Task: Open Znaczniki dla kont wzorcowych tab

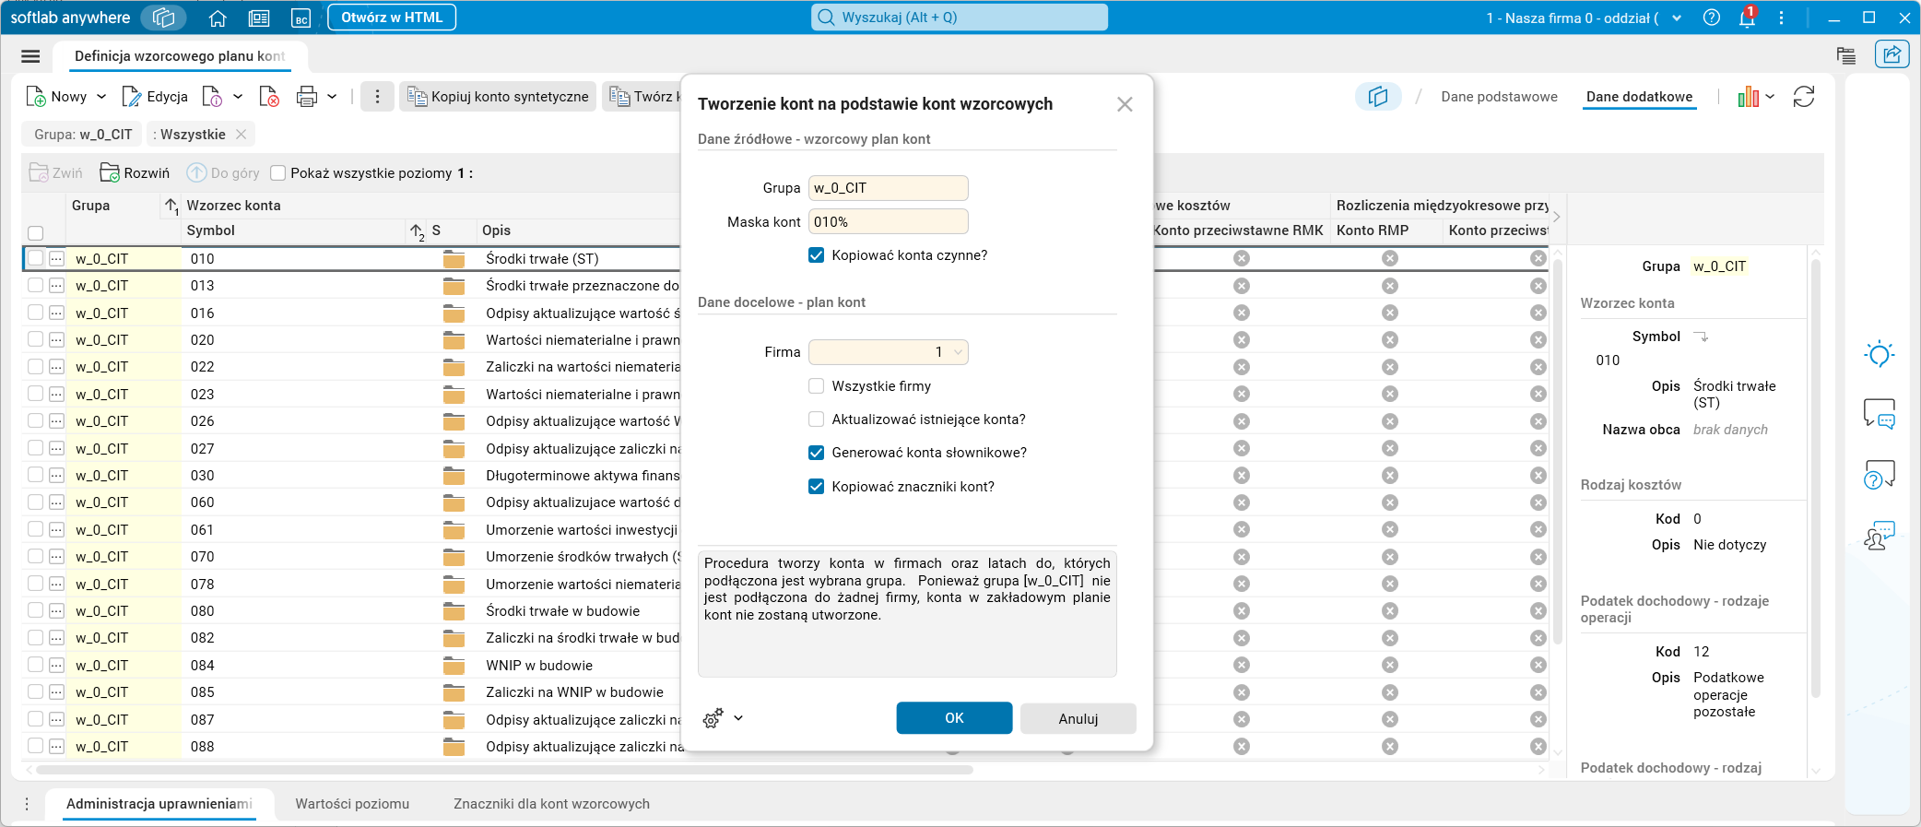Action: (551, 804)
